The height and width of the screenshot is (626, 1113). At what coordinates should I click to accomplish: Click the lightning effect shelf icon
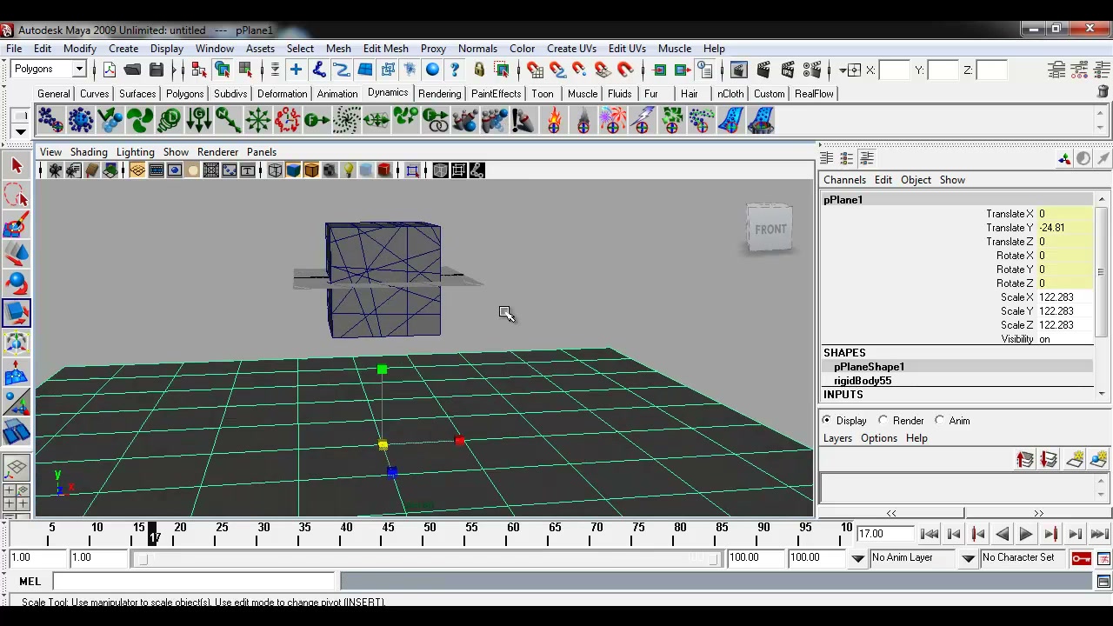pos(643,120)
